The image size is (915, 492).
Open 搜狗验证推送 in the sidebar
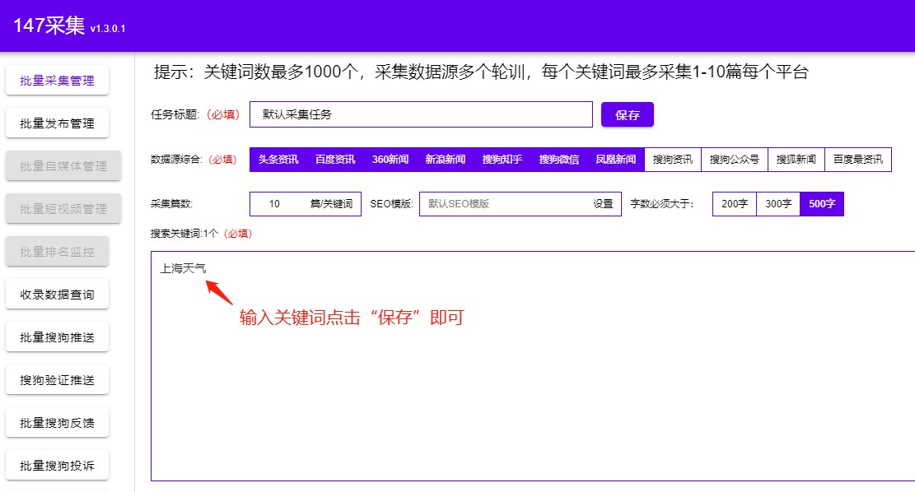57,380
